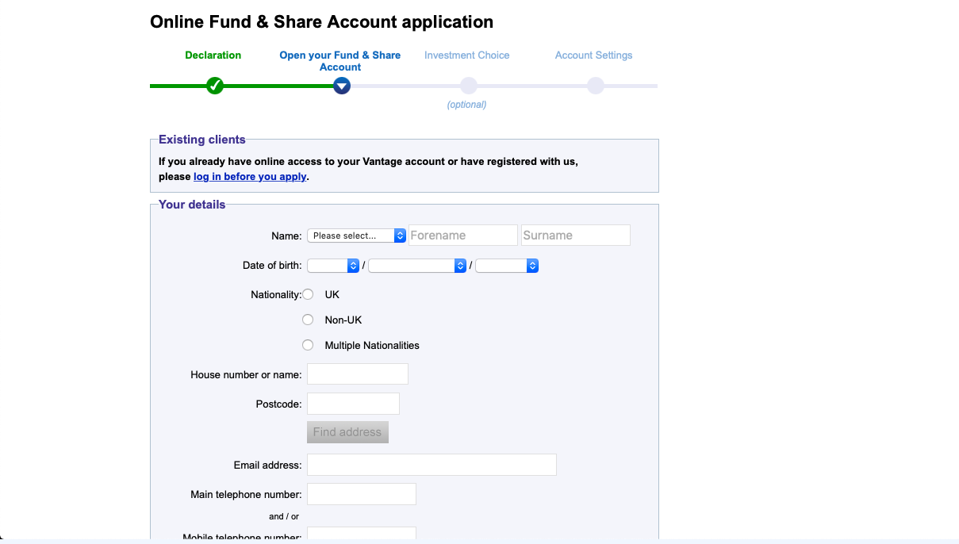Open Account Settings step label

(593, 56)
